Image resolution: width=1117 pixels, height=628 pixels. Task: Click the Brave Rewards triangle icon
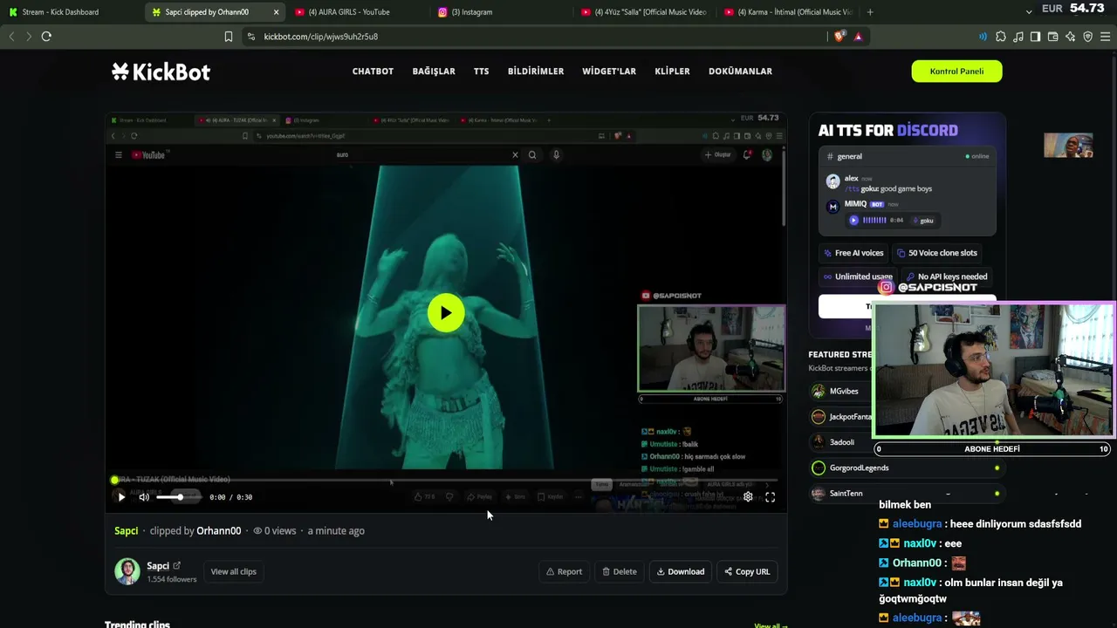coord(858,37)
